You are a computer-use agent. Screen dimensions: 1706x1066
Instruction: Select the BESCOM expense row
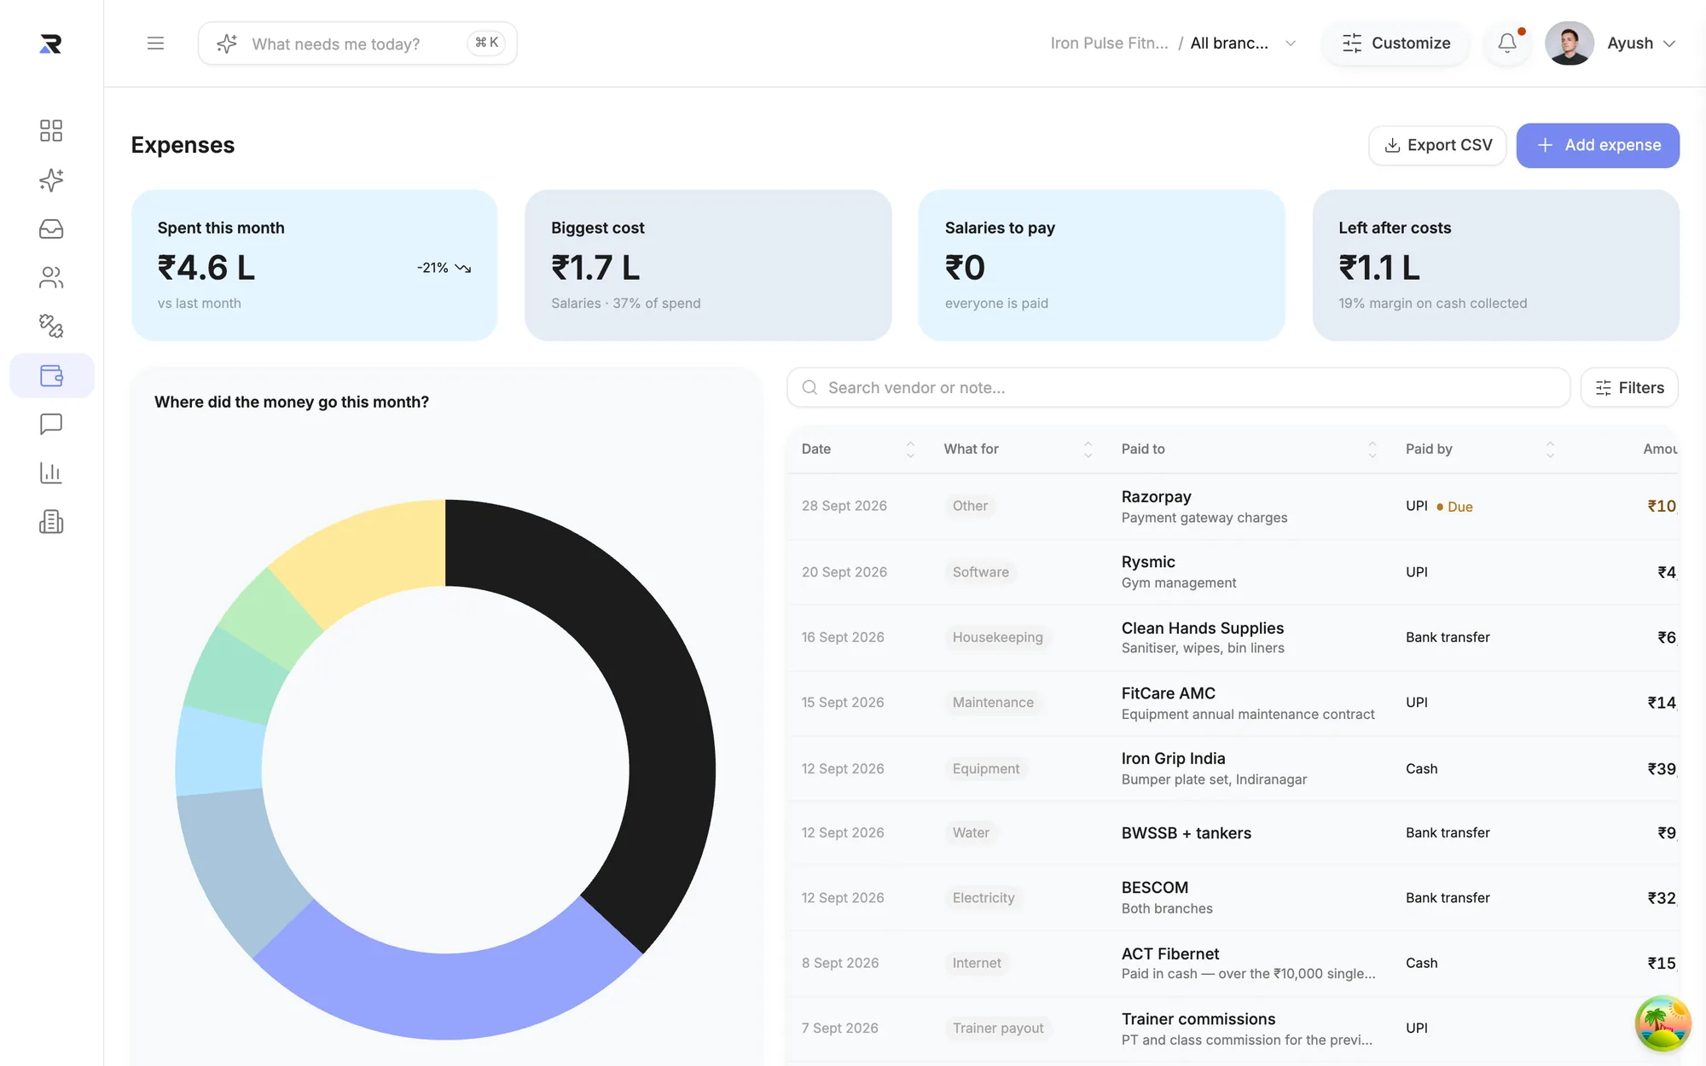(1233, 898)
